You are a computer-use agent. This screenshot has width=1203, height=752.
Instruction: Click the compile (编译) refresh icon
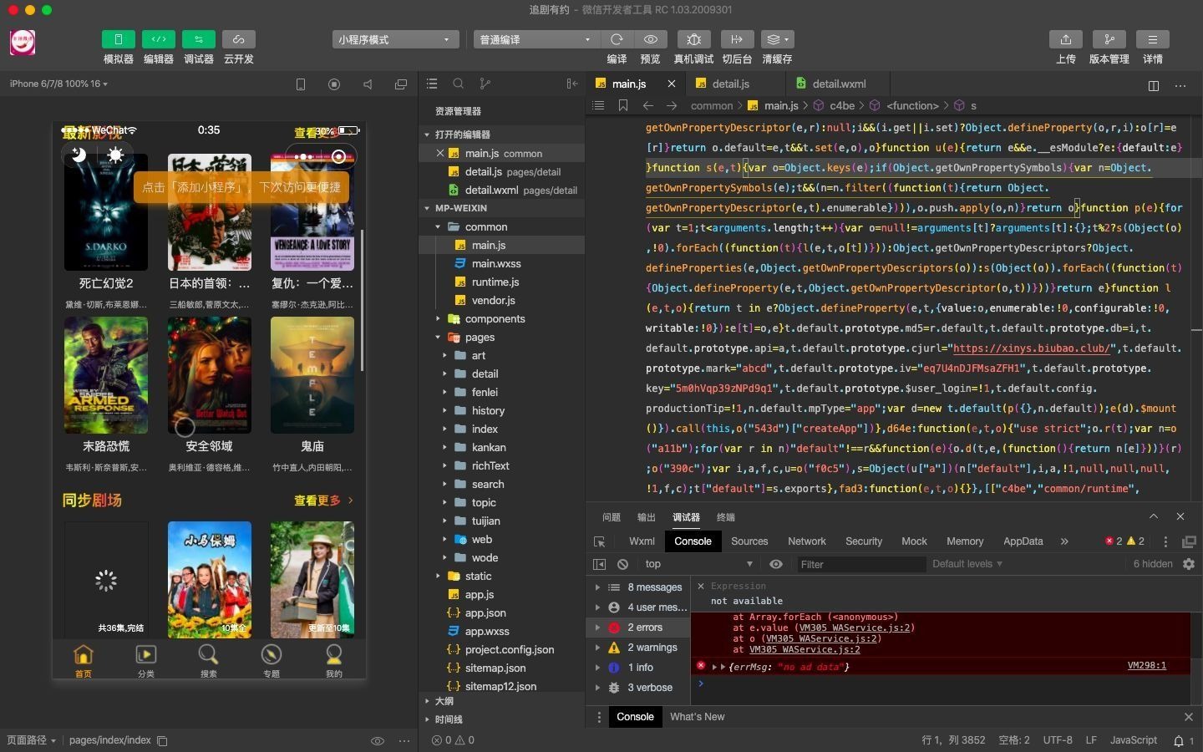tap(617, 39)
